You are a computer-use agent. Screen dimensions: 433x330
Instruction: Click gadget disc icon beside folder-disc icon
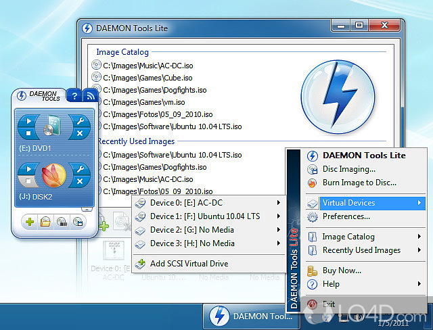(62, 222)
